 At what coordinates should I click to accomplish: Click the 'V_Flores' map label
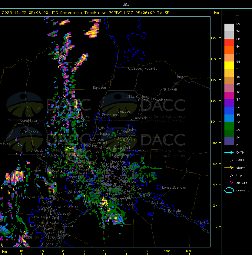click(46, 244)
